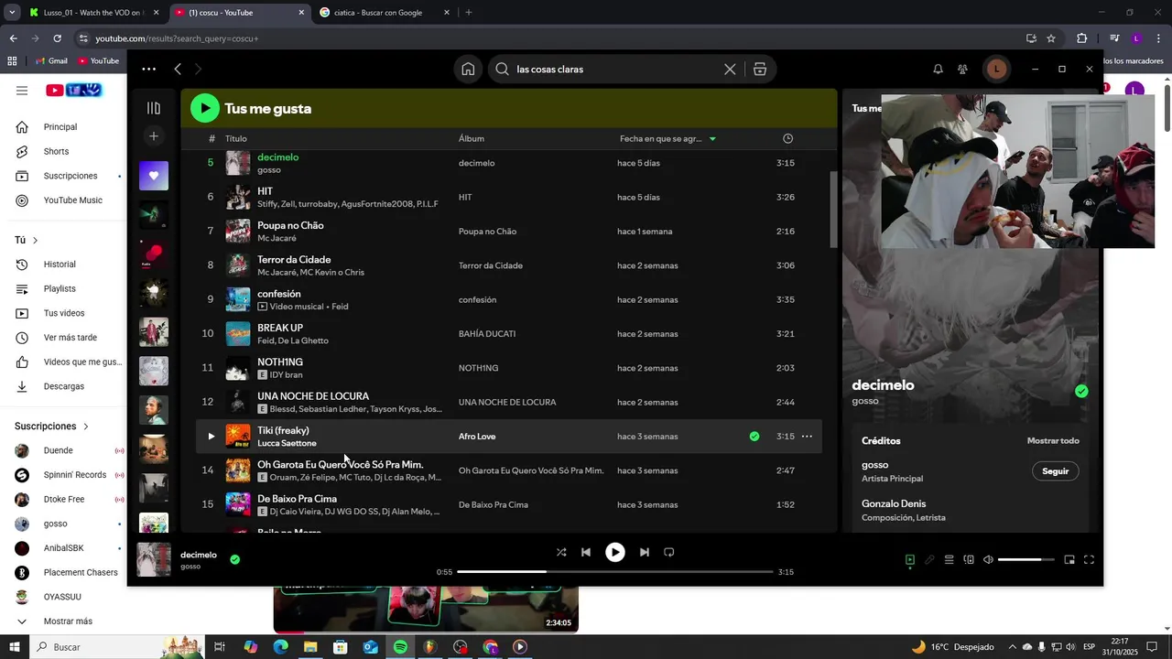
Task: Go to Spotify Home via house icon
Action: pyautogui.click(x=468, y=70)
